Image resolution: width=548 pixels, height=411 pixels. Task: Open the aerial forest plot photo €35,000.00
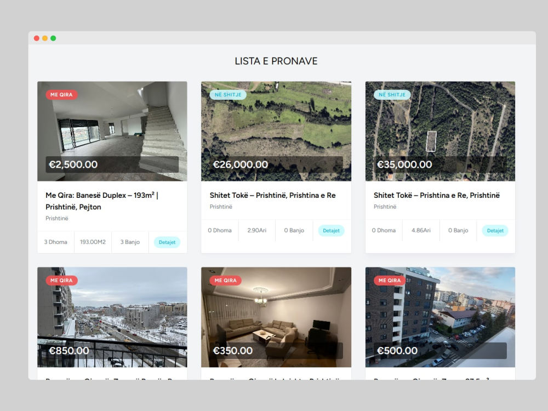point(440,131)
